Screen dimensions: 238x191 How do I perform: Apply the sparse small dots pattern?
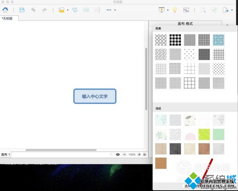189,54
